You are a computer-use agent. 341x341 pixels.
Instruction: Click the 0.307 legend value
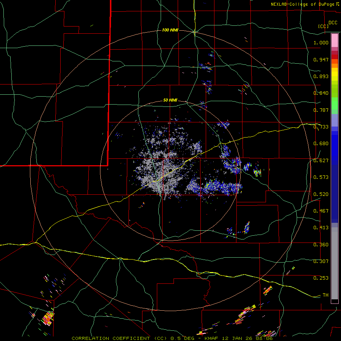click(321, 261)
